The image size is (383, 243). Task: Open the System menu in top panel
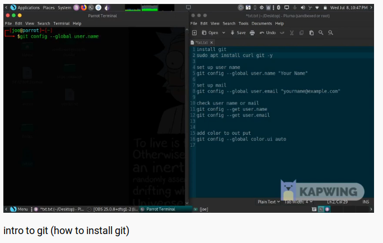(x=64, y=8)
